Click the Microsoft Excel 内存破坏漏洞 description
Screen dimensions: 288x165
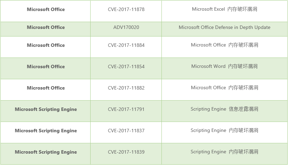click(x=224, y=10)
